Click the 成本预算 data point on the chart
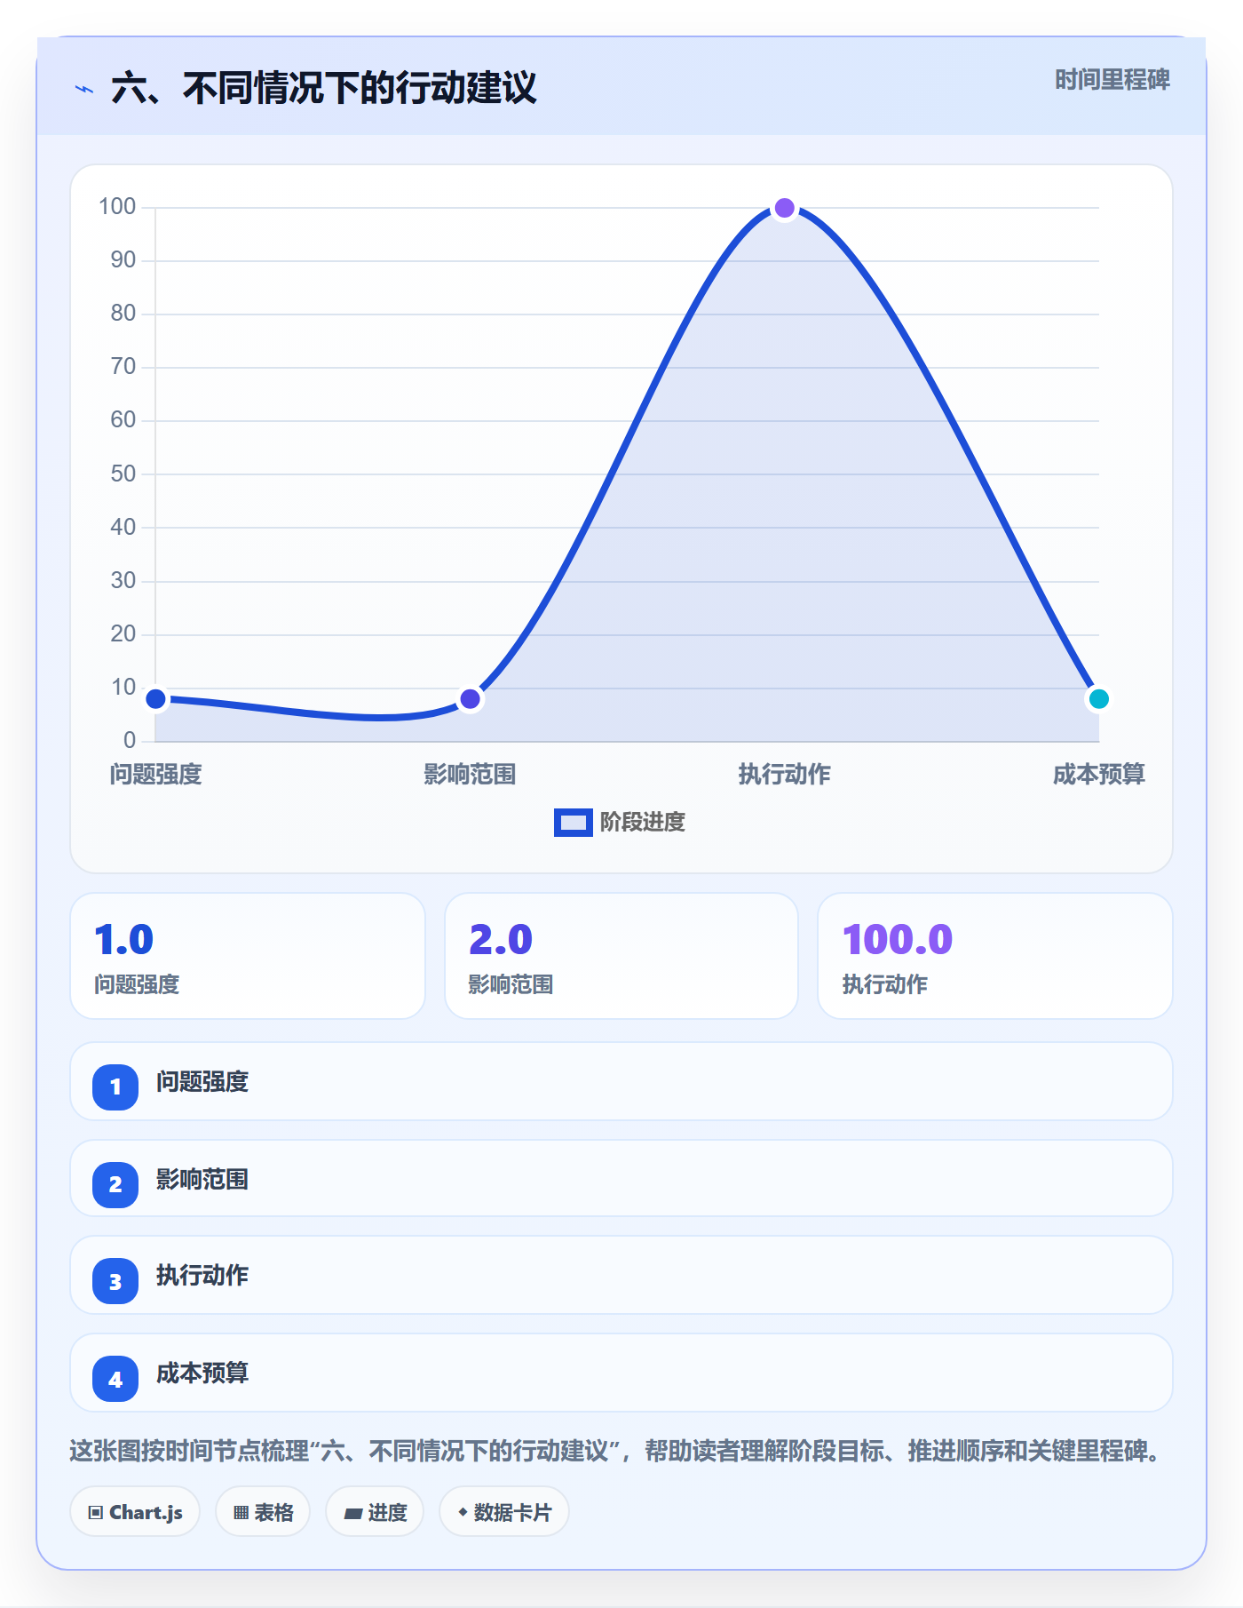 tap(1098, 699)
